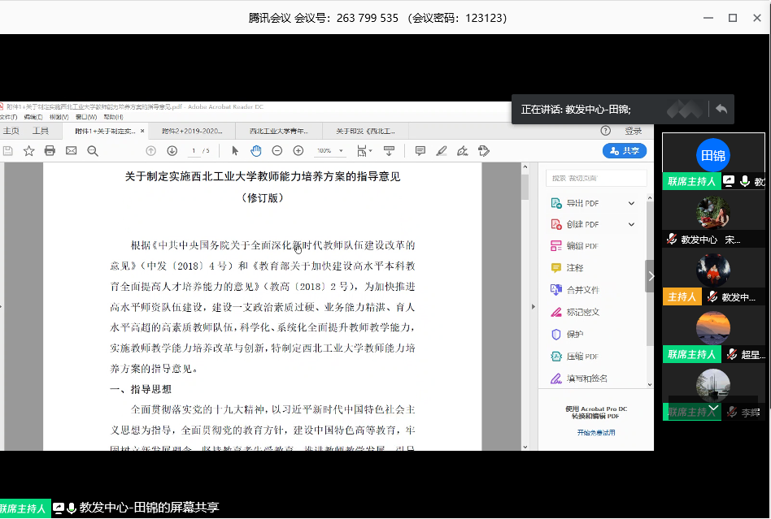Select the Hand pan tool
Viewport: 771px width, 519px height.
click(256, 151)
